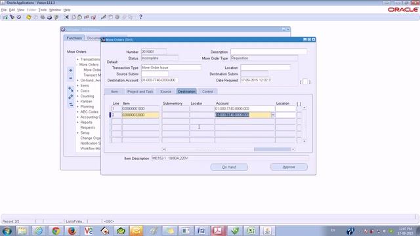This screenshot has height=236, width=420.
Task: Click horizontal scrollbar right arrow in grid
Action: (x=293, y=149)
